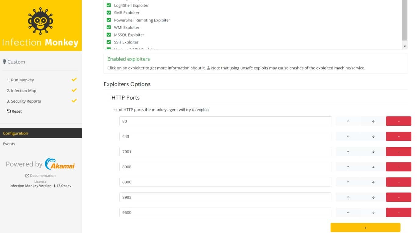Click the 8080 port input field
Viewport: 417px width, 233px height.
[x=225, y=182]
